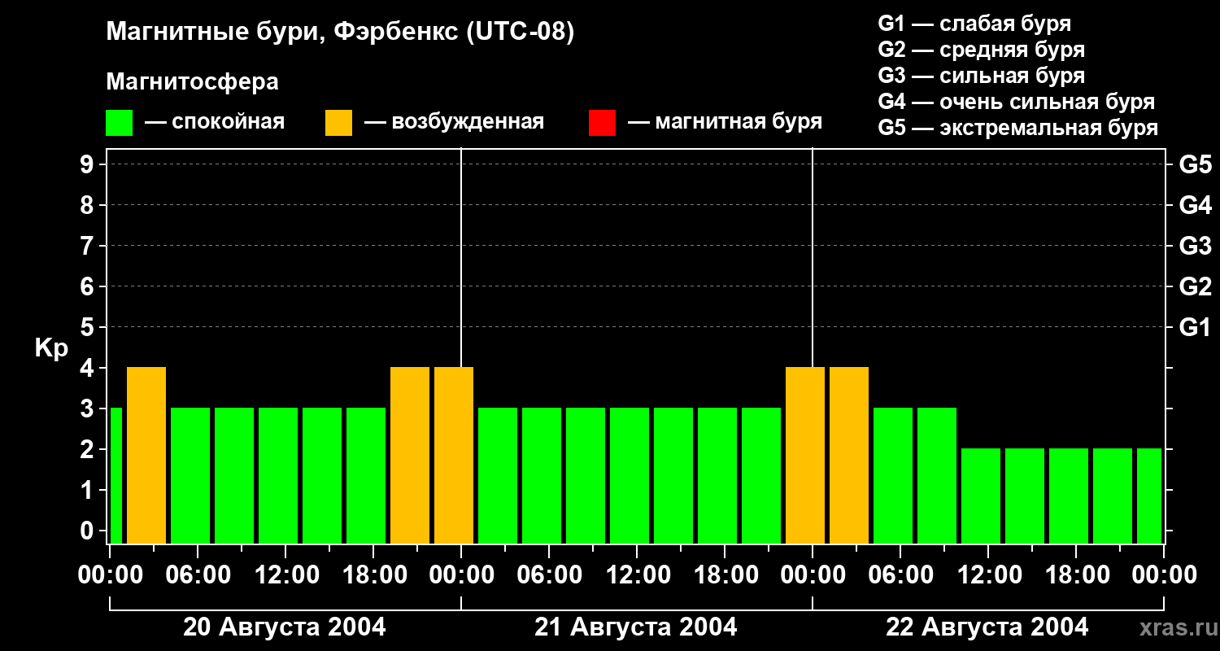Click the '— возбужденная' legend label

[x=454, y=122]
